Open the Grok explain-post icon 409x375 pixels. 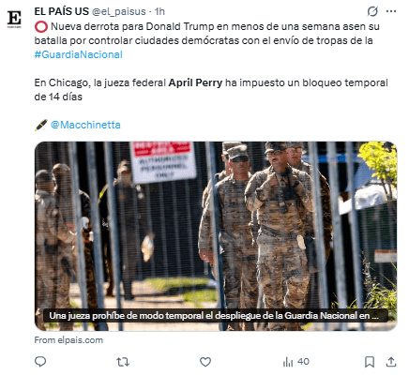372,12
